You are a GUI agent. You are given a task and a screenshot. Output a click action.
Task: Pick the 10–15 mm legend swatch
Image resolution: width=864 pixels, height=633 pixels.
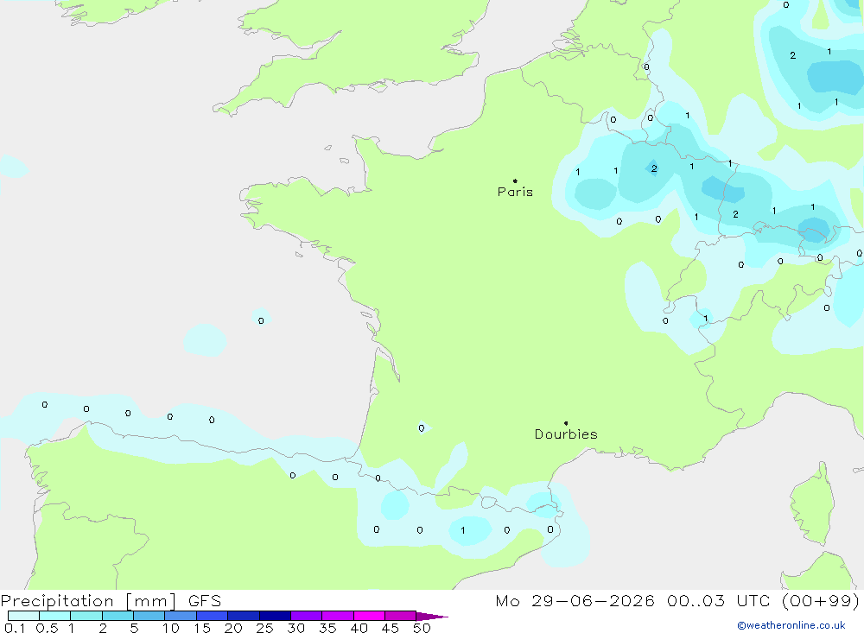click(181, 616)
